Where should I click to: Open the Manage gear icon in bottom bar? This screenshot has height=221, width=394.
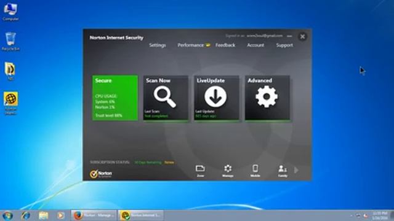(x=228, y=171)
